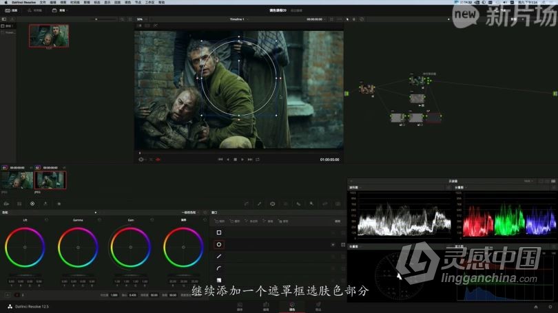Click the delete button in window panel
This screenshot has width=558, height=313.
click(338, 222)
